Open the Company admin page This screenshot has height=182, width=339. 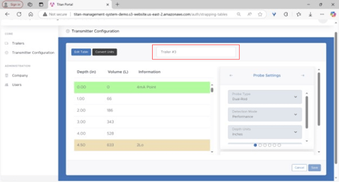click(20, 75)
